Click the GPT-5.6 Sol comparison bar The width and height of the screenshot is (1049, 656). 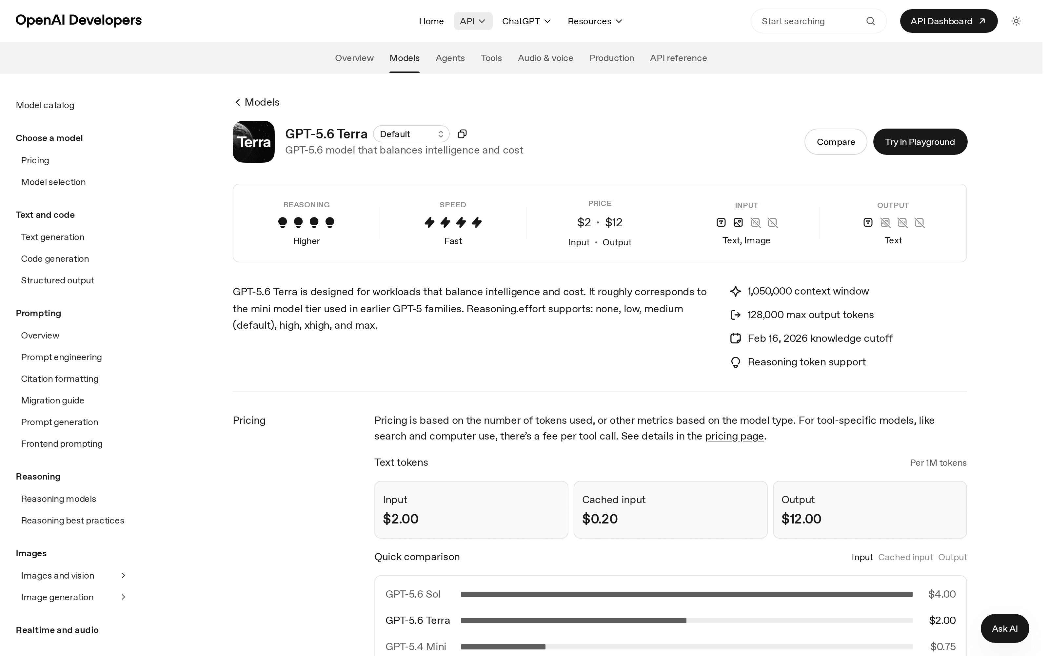pos(687,594)
